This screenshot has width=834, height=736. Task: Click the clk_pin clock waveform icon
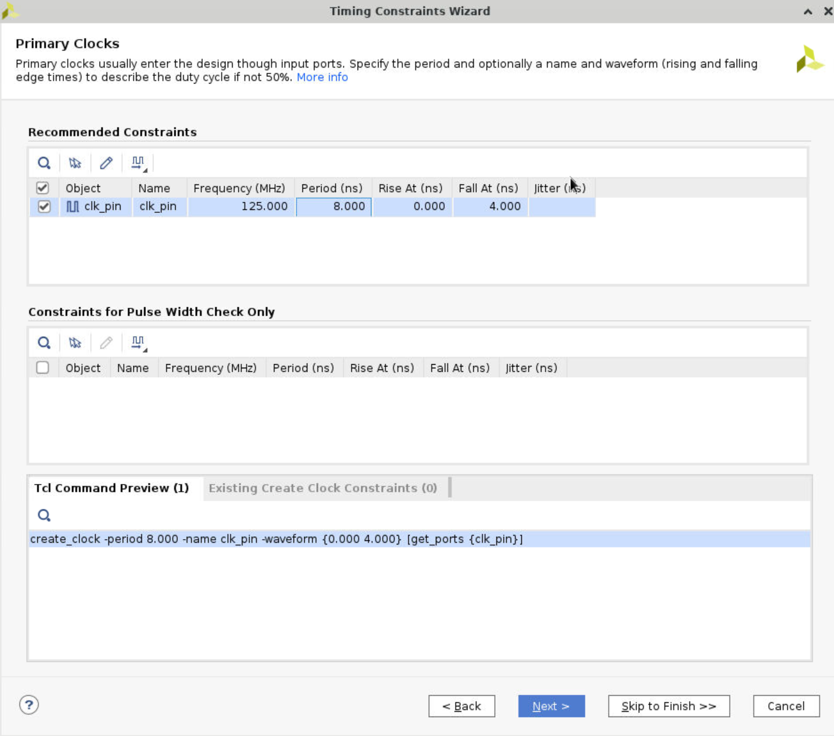point(72,206)
